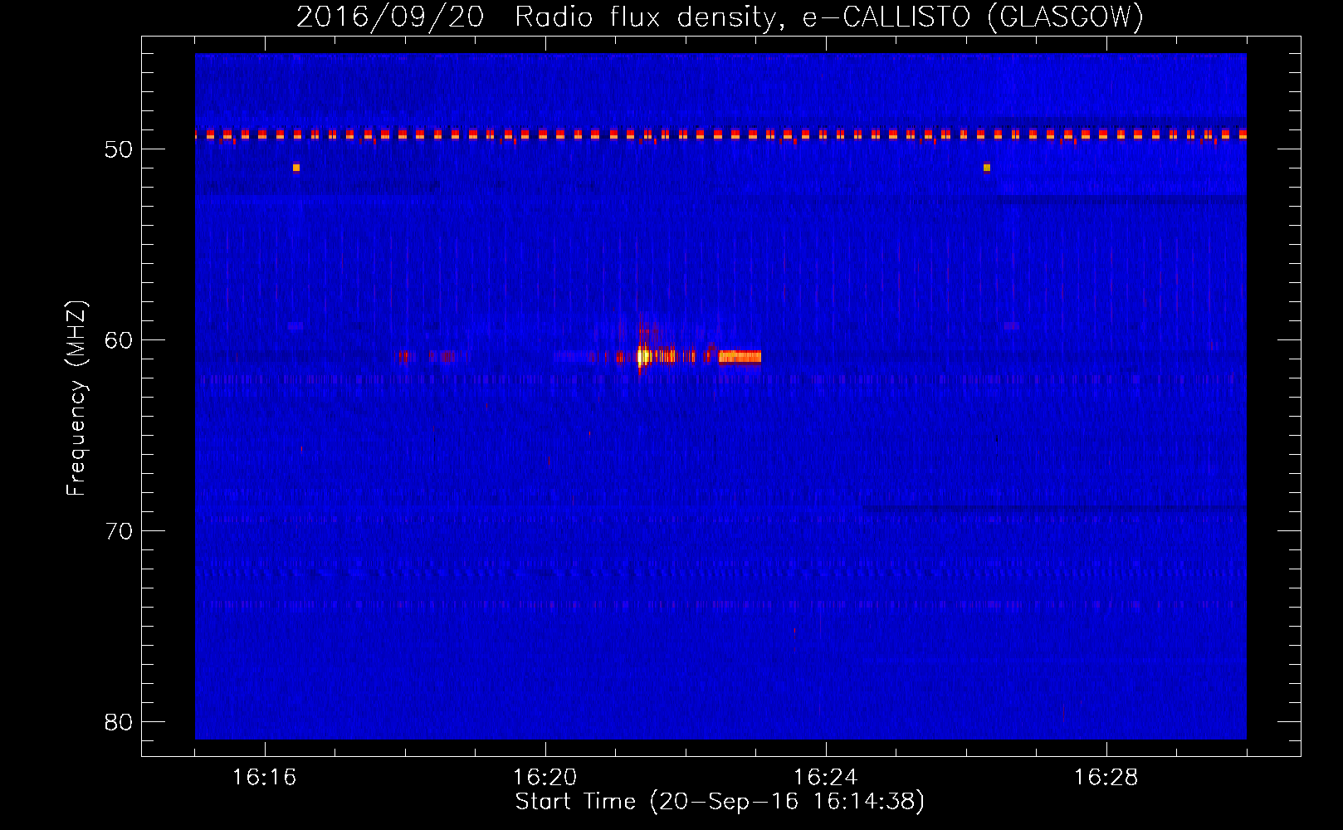The width and height of the screenshot is (1343, 830).
Task: Click the '60' frequency axis label
Action: coord(119,340)
